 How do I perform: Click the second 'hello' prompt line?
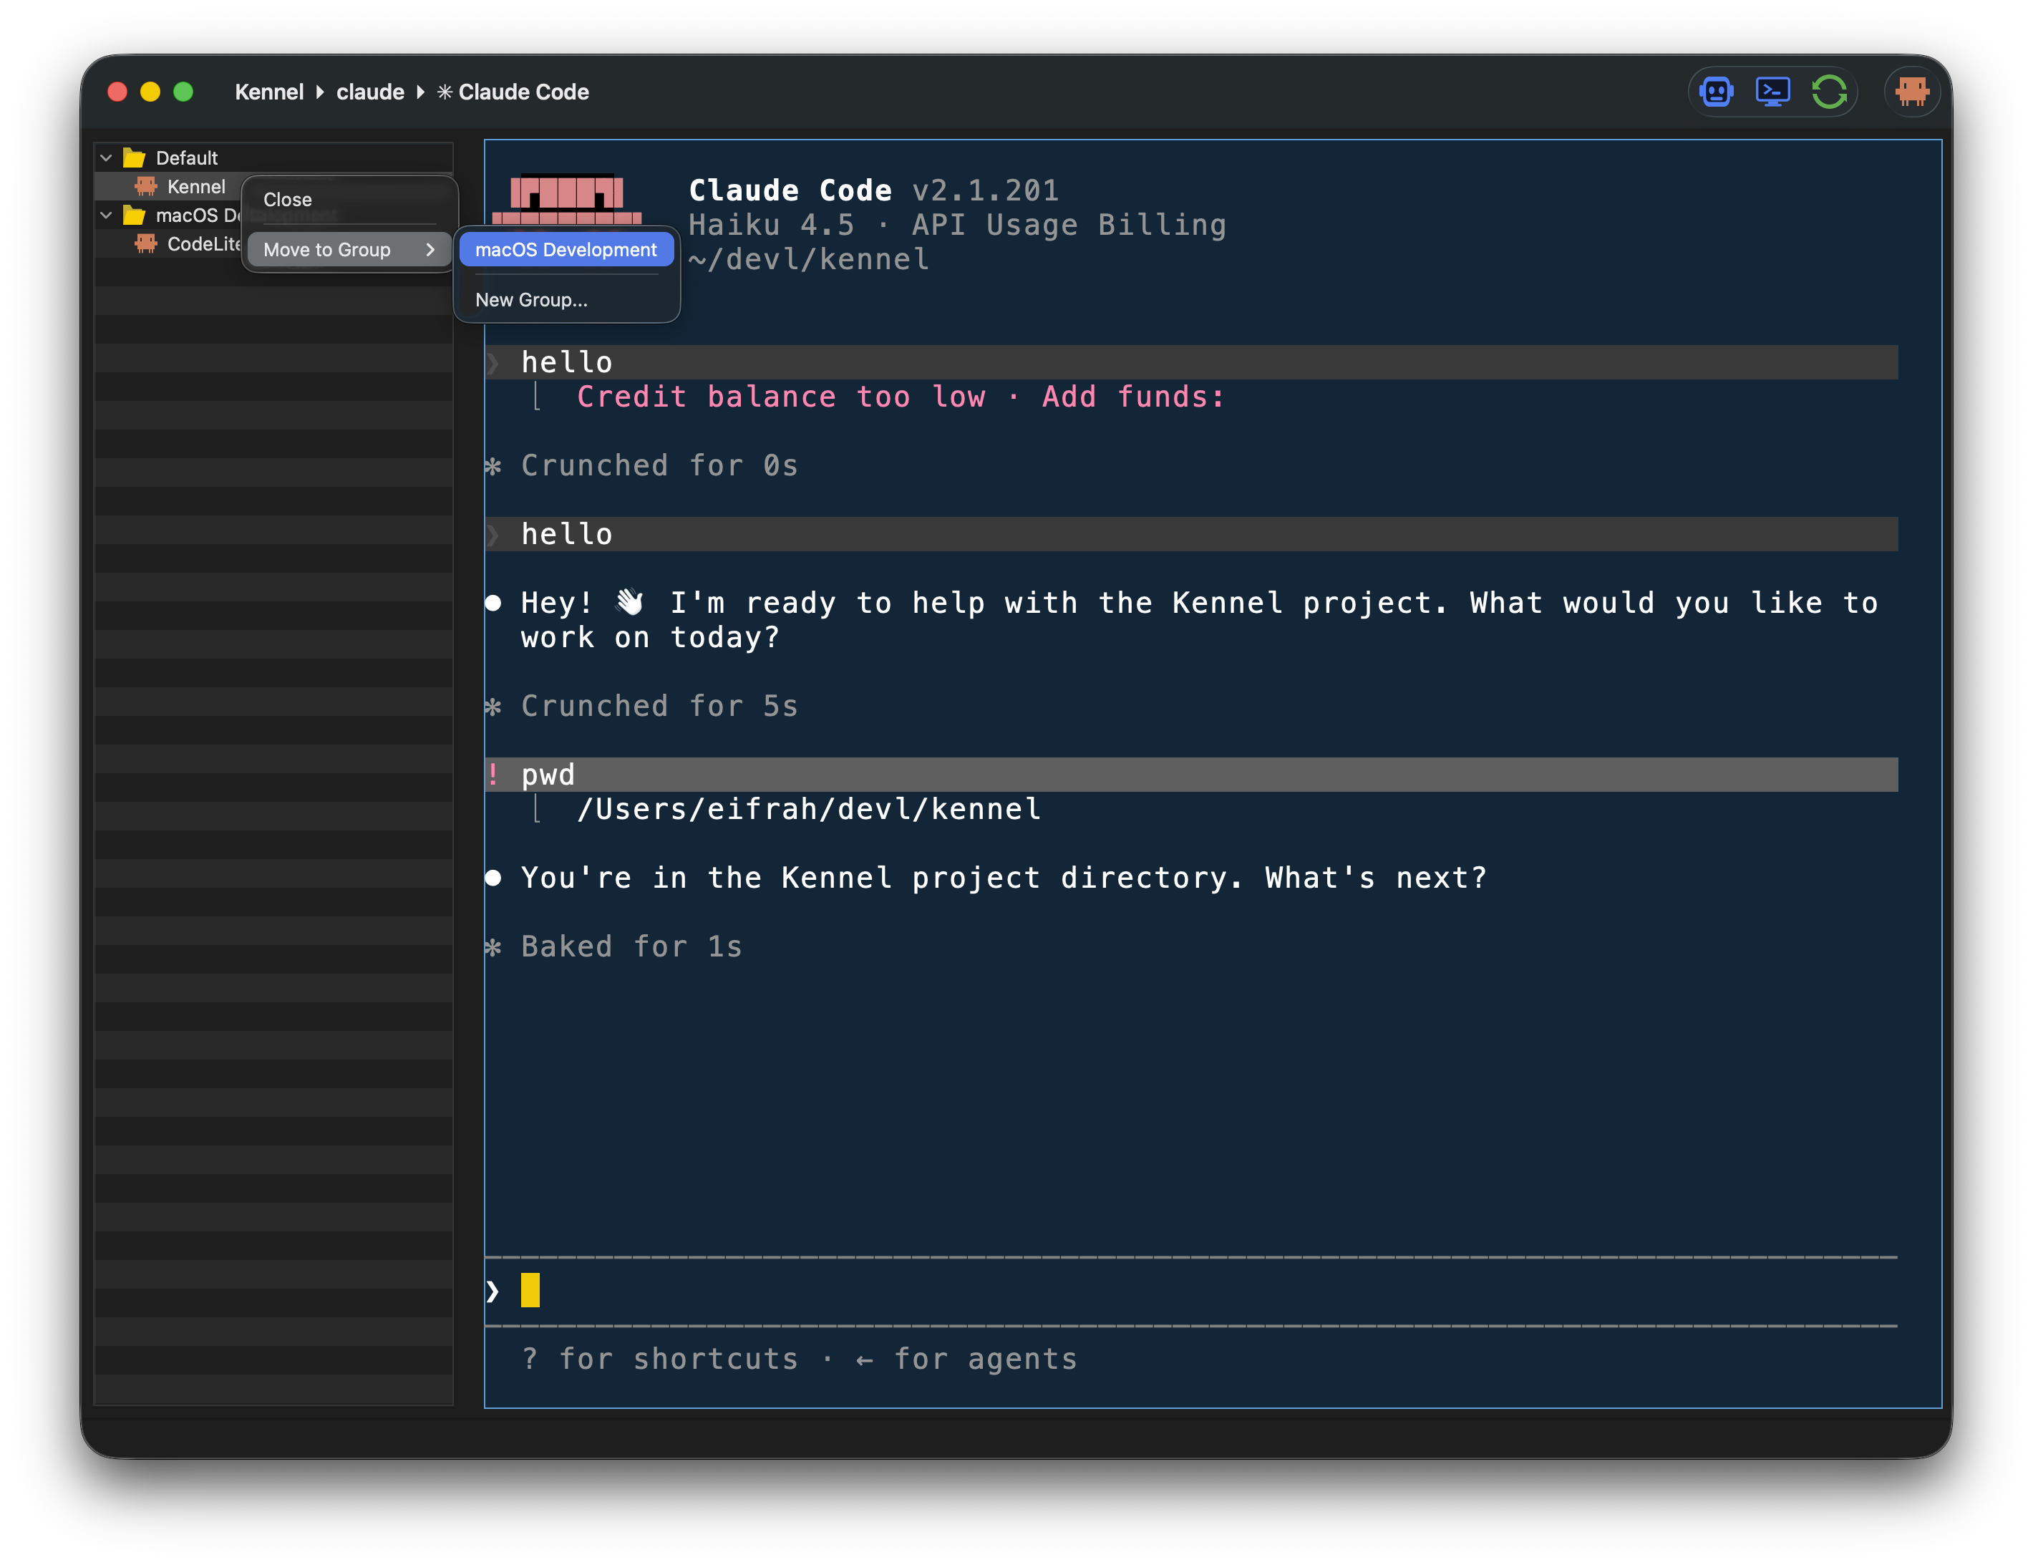(1190, 533)
